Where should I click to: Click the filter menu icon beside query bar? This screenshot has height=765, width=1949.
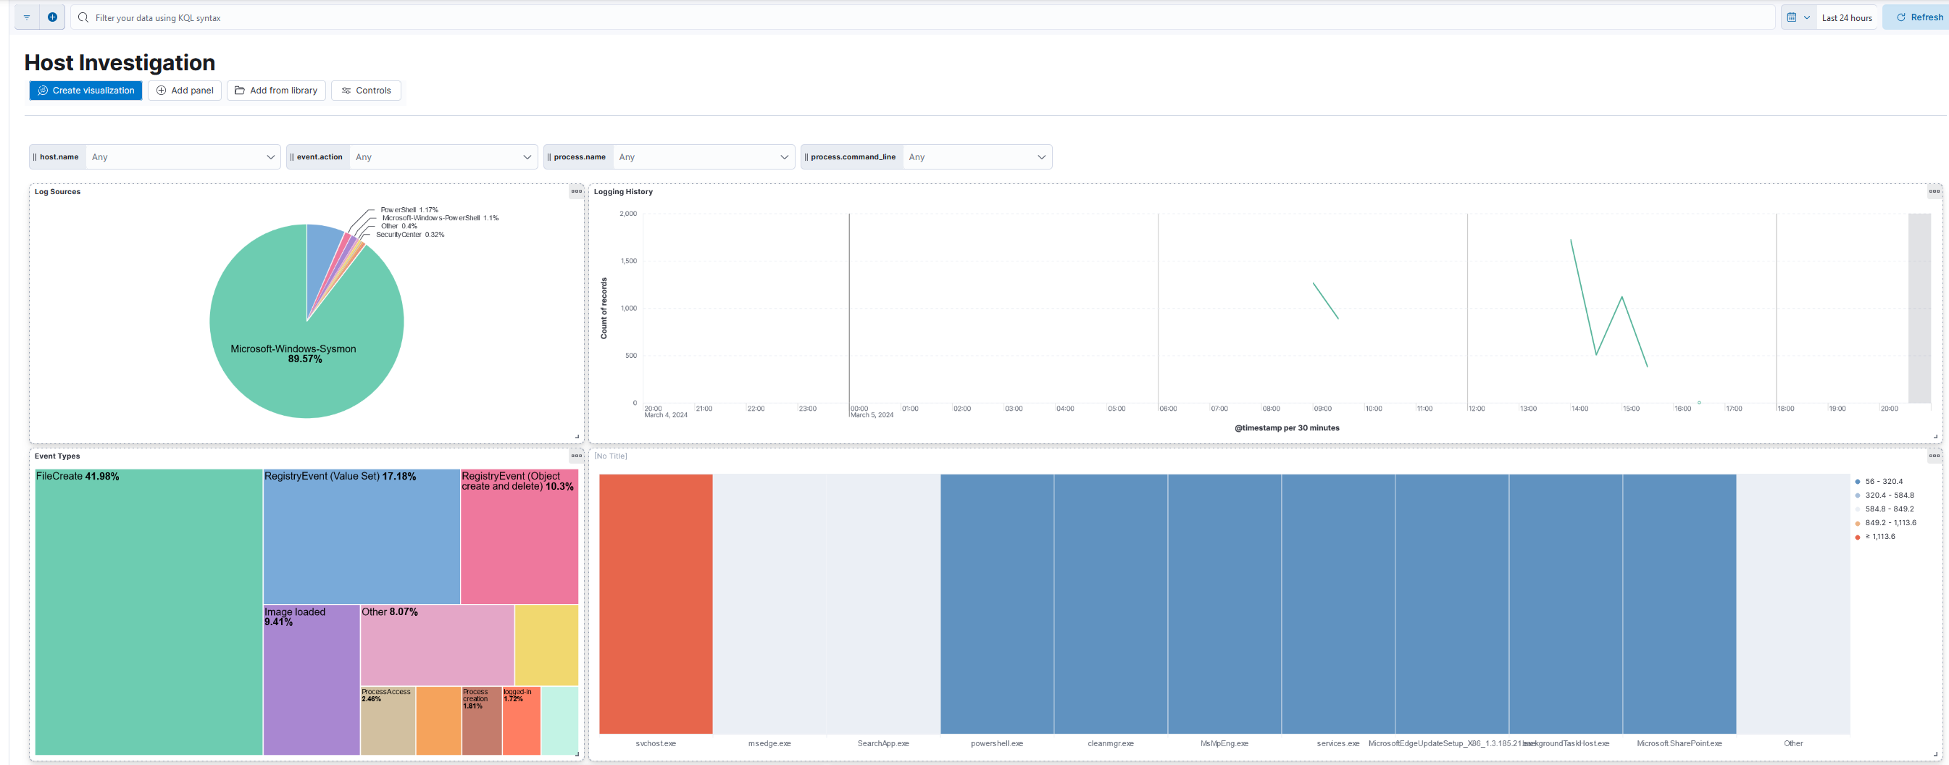coord(27,17)
